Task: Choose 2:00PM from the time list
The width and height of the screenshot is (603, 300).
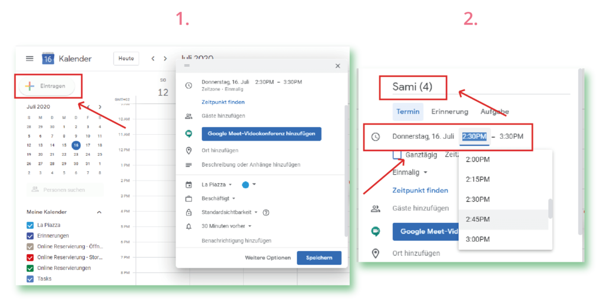Action: coord(503,159)
